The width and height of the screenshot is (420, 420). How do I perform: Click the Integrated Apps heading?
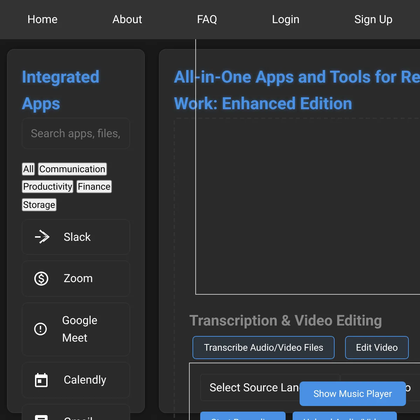[x=61, y=90]
